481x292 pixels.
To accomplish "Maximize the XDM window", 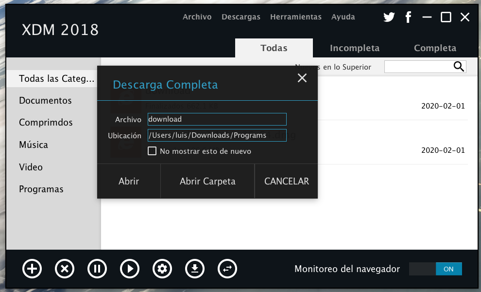I will [x=446, y=17].
